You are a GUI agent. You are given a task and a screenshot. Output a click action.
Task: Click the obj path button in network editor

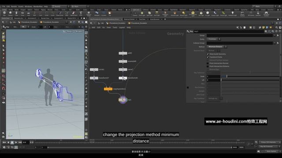tap(101, 23)
